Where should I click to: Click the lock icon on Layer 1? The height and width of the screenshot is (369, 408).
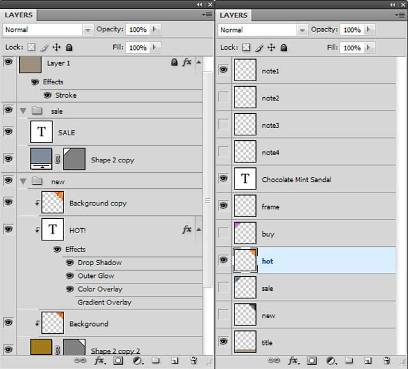(x=174, y=62)
